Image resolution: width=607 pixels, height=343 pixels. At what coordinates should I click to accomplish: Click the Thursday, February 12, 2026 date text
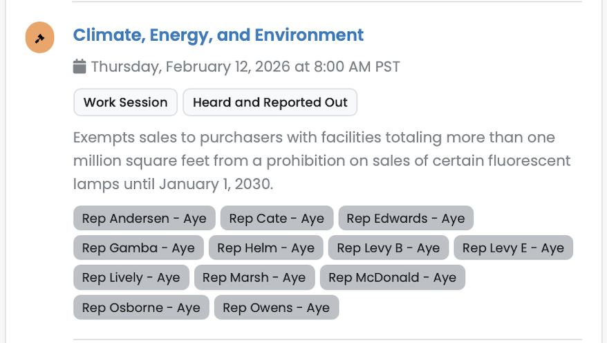pyautogui.click(x=245, y=67)
